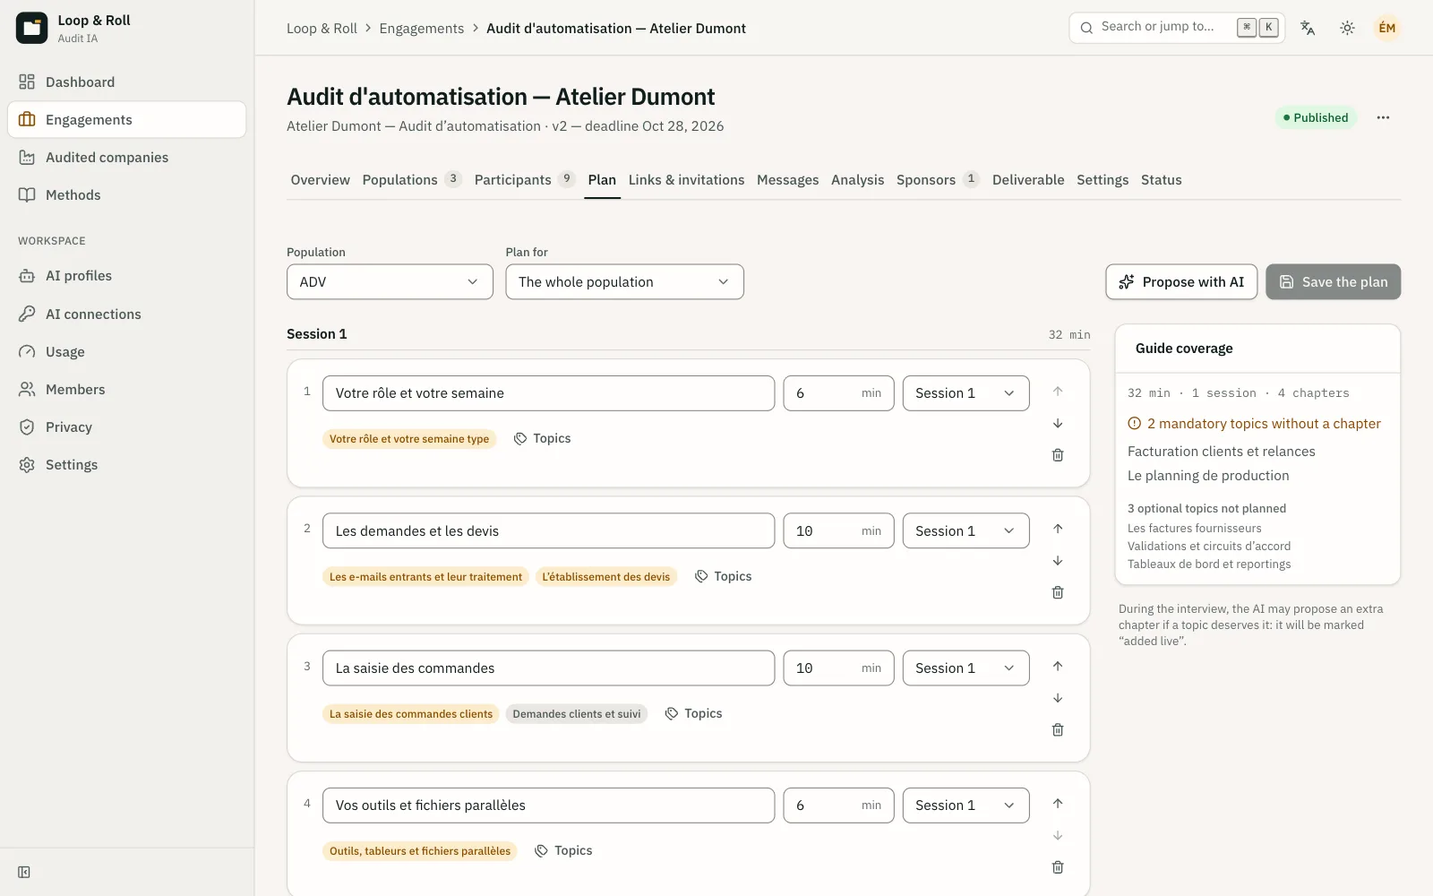Open Audited companies in sidebar

coord(126,158)
